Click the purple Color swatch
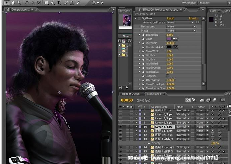Viewport: 231px width, 164px height. 169,39
